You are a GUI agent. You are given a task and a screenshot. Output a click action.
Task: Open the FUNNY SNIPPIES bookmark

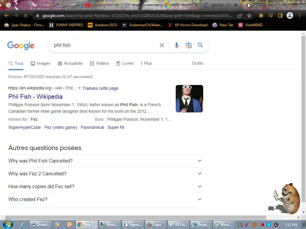[66, 25]
